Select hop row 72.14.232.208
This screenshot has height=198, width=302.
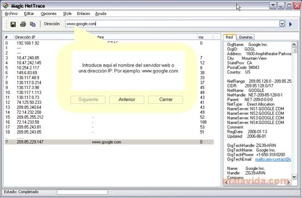coord(109,112)
